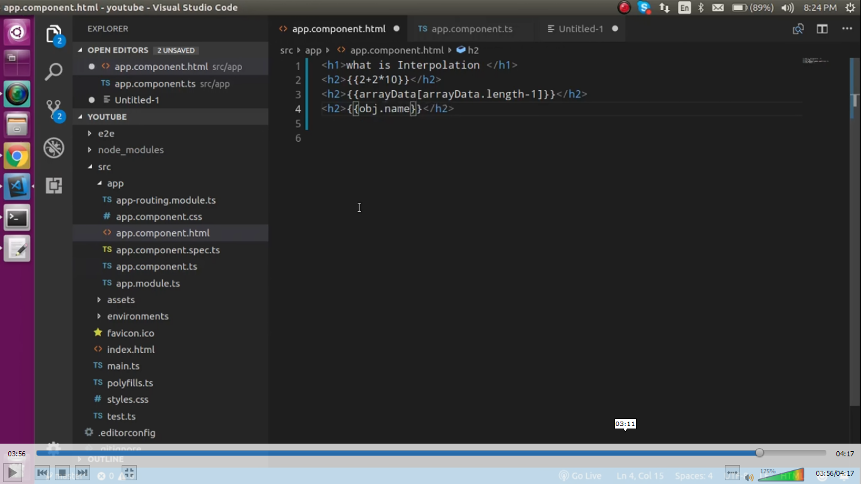Open the text editor dock icon
861x484 pixels.
click(17, 249)
